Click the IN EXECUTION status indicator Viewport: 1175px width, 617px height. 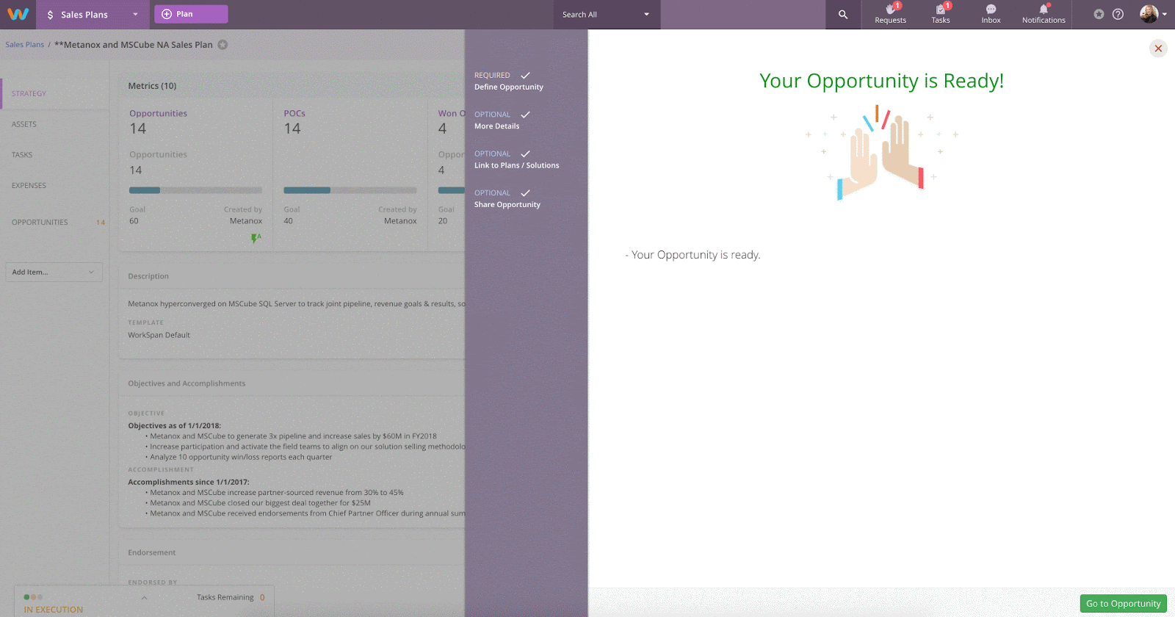tap(53, 610)
